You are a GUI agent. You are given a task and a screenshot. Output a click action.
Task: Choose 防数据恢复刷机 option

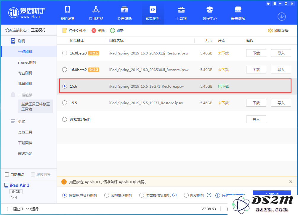141,195
